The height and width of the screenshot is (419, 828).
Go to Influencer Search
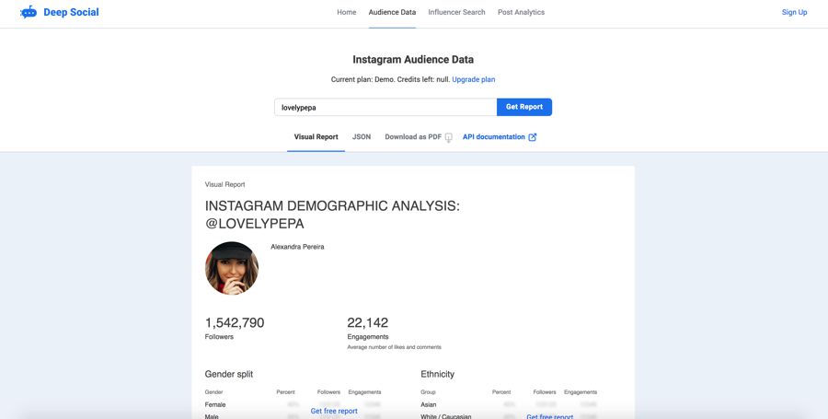pos(456,12)
